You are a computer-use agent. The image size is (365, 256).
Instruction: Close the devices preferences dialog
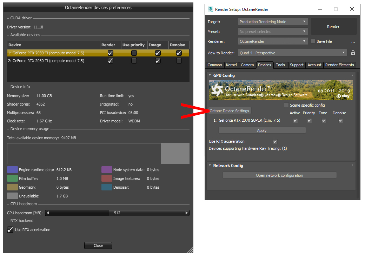tap(98, 245)
